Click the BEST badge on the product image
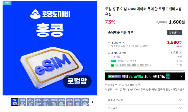Screen dimensions: 188x112 point(7,3)
